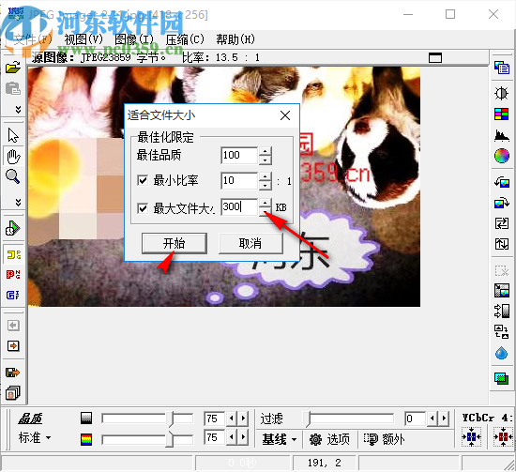
Task: Decrease 最小比率 value with down stepper
Action: click(265, 186)
